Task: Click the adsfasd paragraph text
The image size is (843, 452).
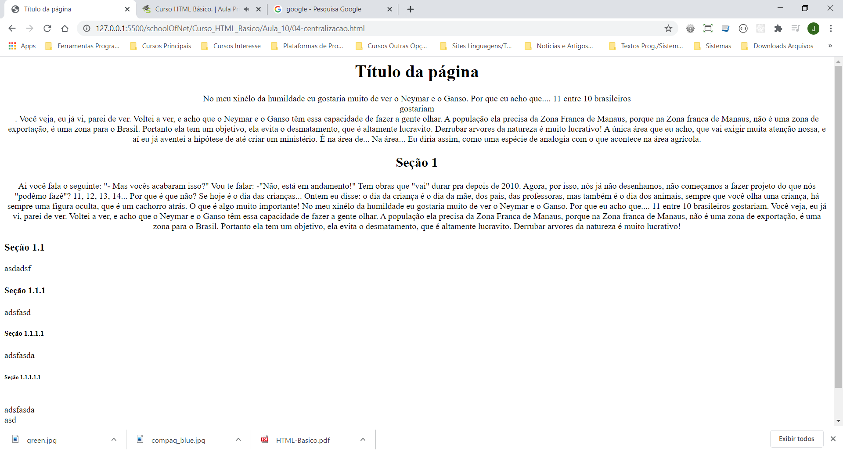Action: click(x=18, y=312)
